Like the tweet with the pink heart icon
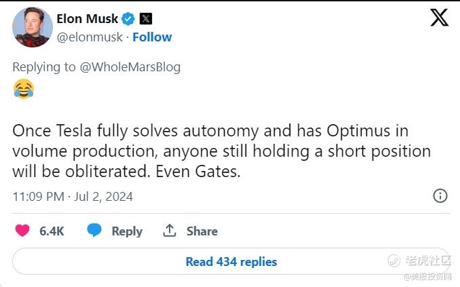This screenshot has width=460, height=287. [x=23, y=231]
